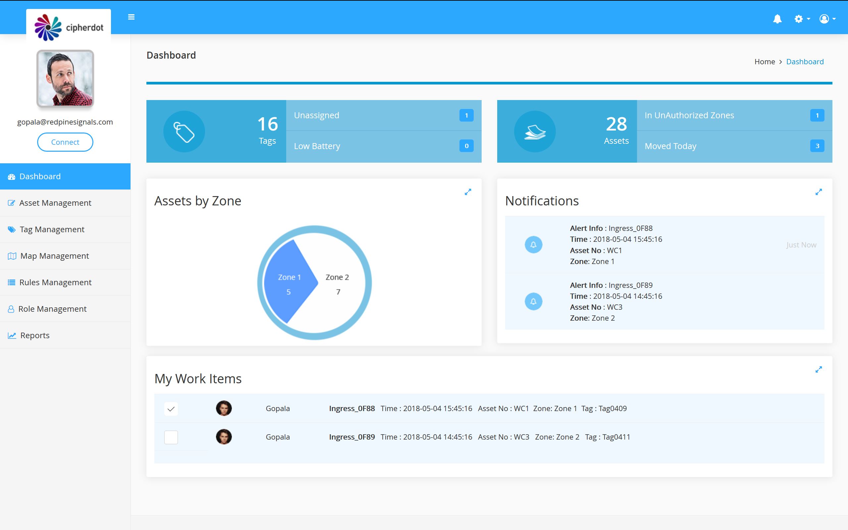Go to Rules Management menu item
The width and height of the screenshot is (848, 530).
pos(55,283)
